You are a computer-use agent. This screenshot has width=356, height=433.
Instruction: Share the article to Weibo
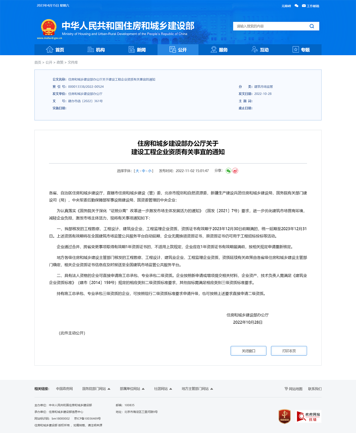click(235, 171)
